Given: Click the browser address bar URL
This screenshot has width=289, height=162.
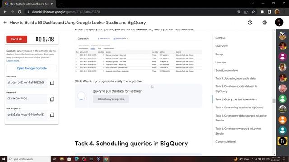Looking at the screenshot, I should (66, 12).
